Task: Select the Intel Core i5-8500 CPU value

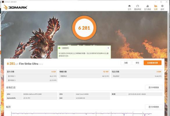Action: [x=82, y=94]
